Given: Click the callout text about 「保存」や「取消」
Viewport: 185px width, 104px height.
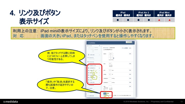Looking at the screenshot, I should pos(60,85).
